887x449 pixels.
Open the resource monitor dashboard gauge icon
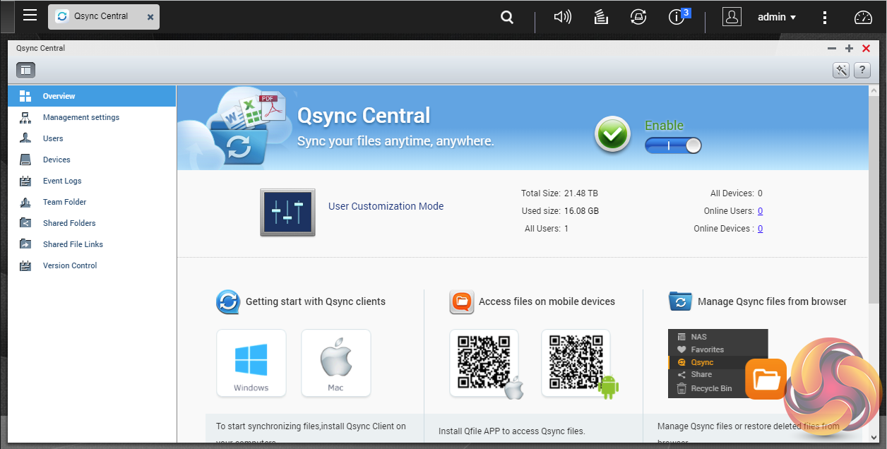864,18
